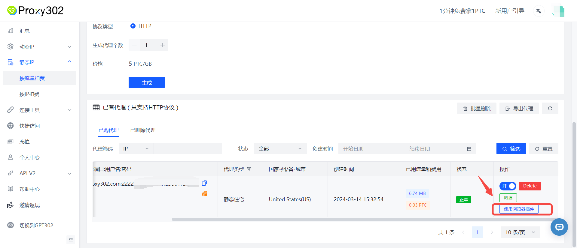Click the 个人中心 person icon
Image resolution: width=577 pixels, height=248 pixels.
coord(11,157)
